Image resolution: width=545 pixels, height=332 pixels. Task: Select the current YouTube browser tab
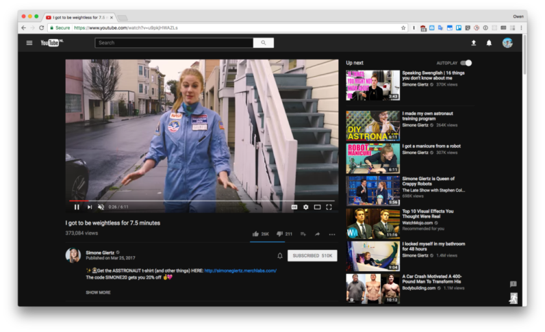[x=79, y=17]
